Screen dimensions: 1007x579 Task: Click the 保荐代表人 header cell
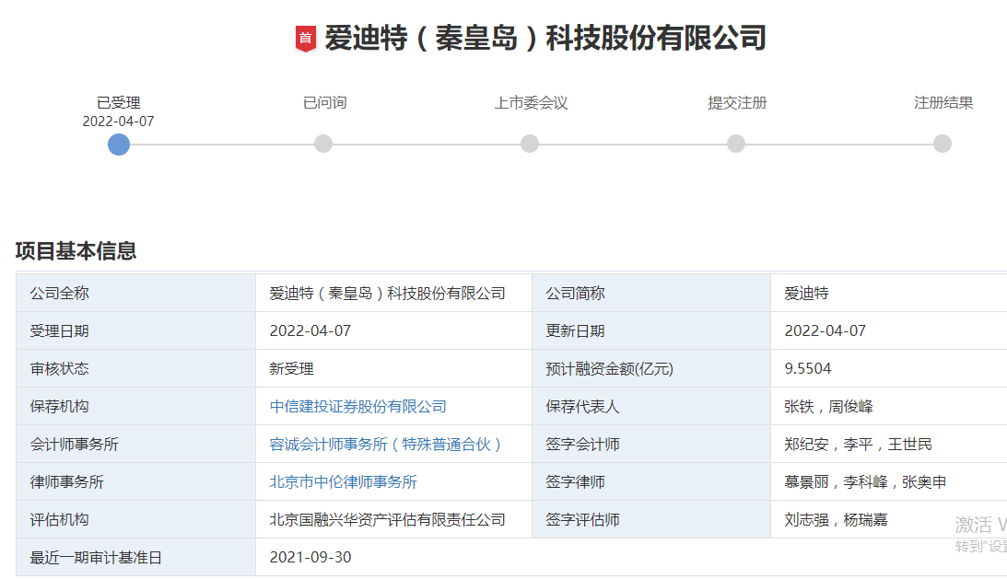point(651,406)
